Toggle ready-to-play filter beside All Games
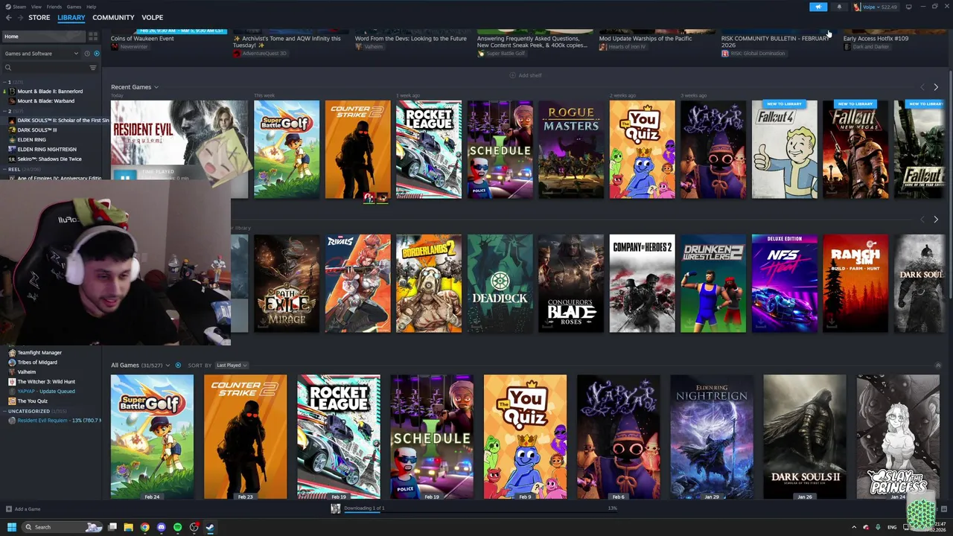The image size is (953, 536). (x=177, y=366)
